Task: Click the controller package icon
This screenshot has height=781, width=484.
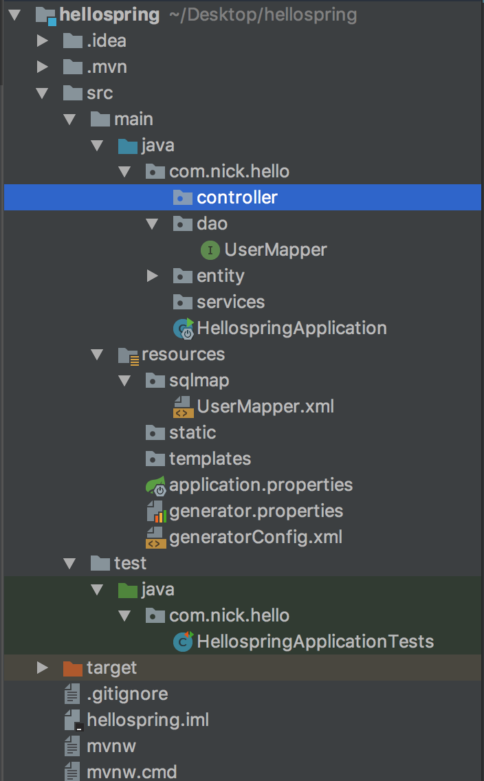Action: [183, 198]
